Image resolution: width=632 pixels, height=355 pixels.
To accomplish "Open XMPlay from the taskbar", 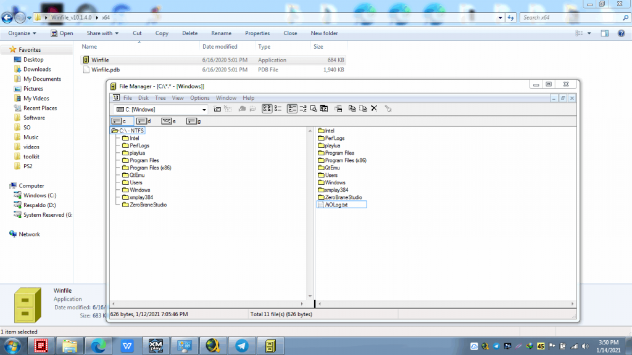I will (x=156, y=346).
